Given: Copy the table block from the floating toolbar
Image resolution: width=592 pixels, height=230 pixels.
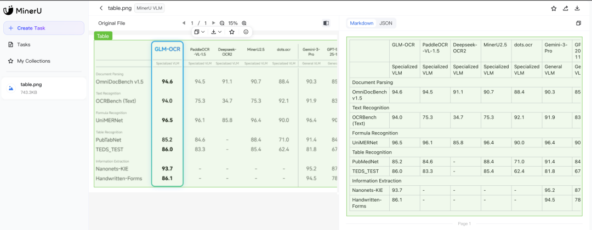Looking at the screenshot, I should pyautogui.click(x=197, y=32).
